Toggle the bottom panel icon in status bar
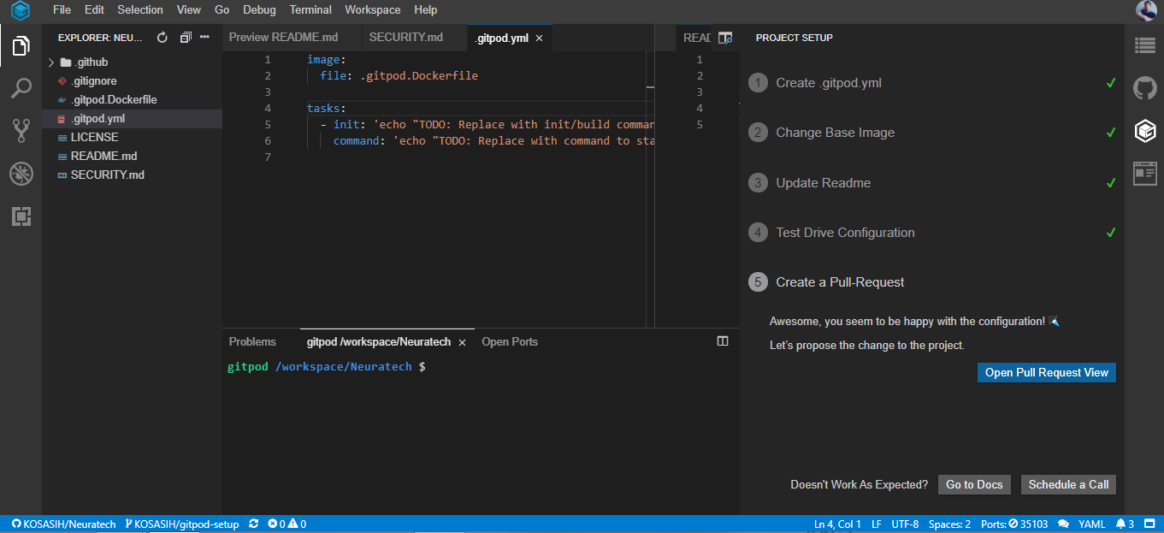Viewport: 1164px width, 533px height. [x=1149, y=524]
